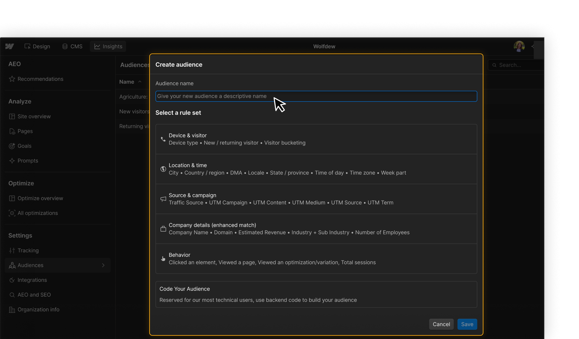The width and height of the screenshot is (579, 339).
Task: Go to Site overview
Action: tap(58, 116)
